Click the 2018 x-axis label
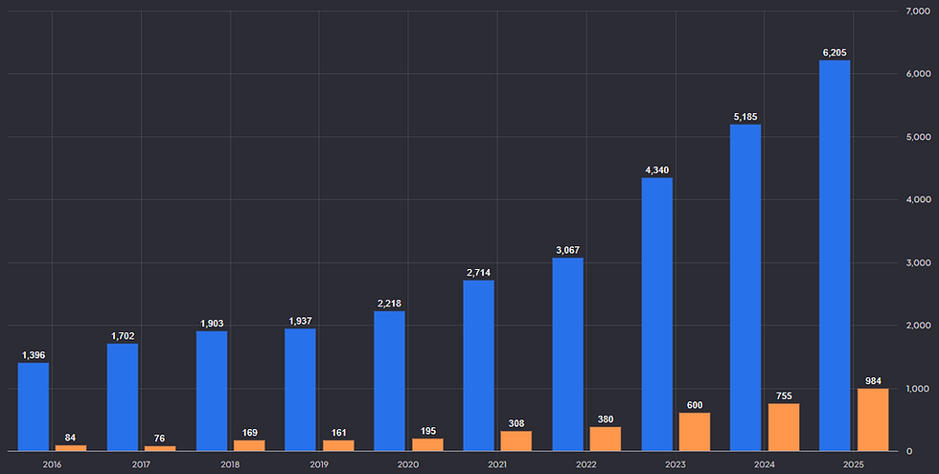Viewport: 939px width, 474px height. tap(230, 464)
